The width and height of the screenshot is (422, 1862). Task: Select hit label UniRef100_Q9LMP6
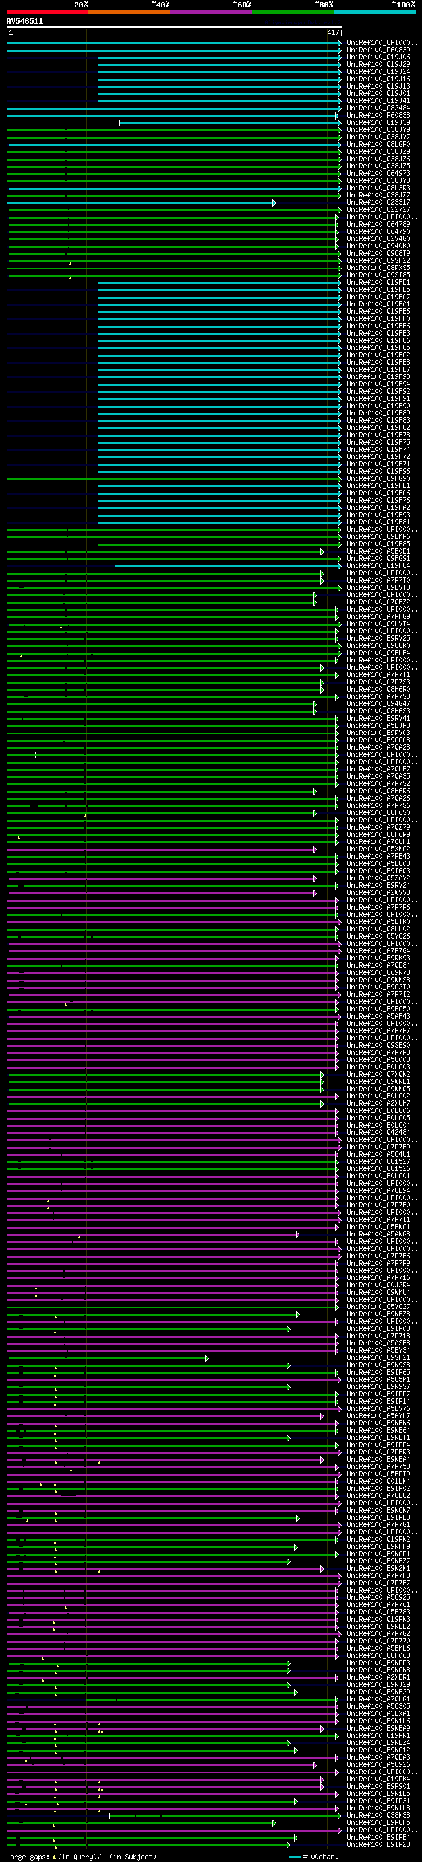pos(378,537)
